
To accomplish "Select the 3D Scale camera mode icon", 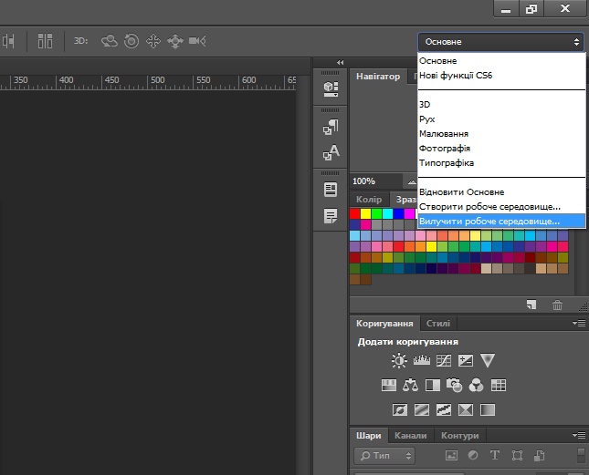I will (x=197, y=41).
